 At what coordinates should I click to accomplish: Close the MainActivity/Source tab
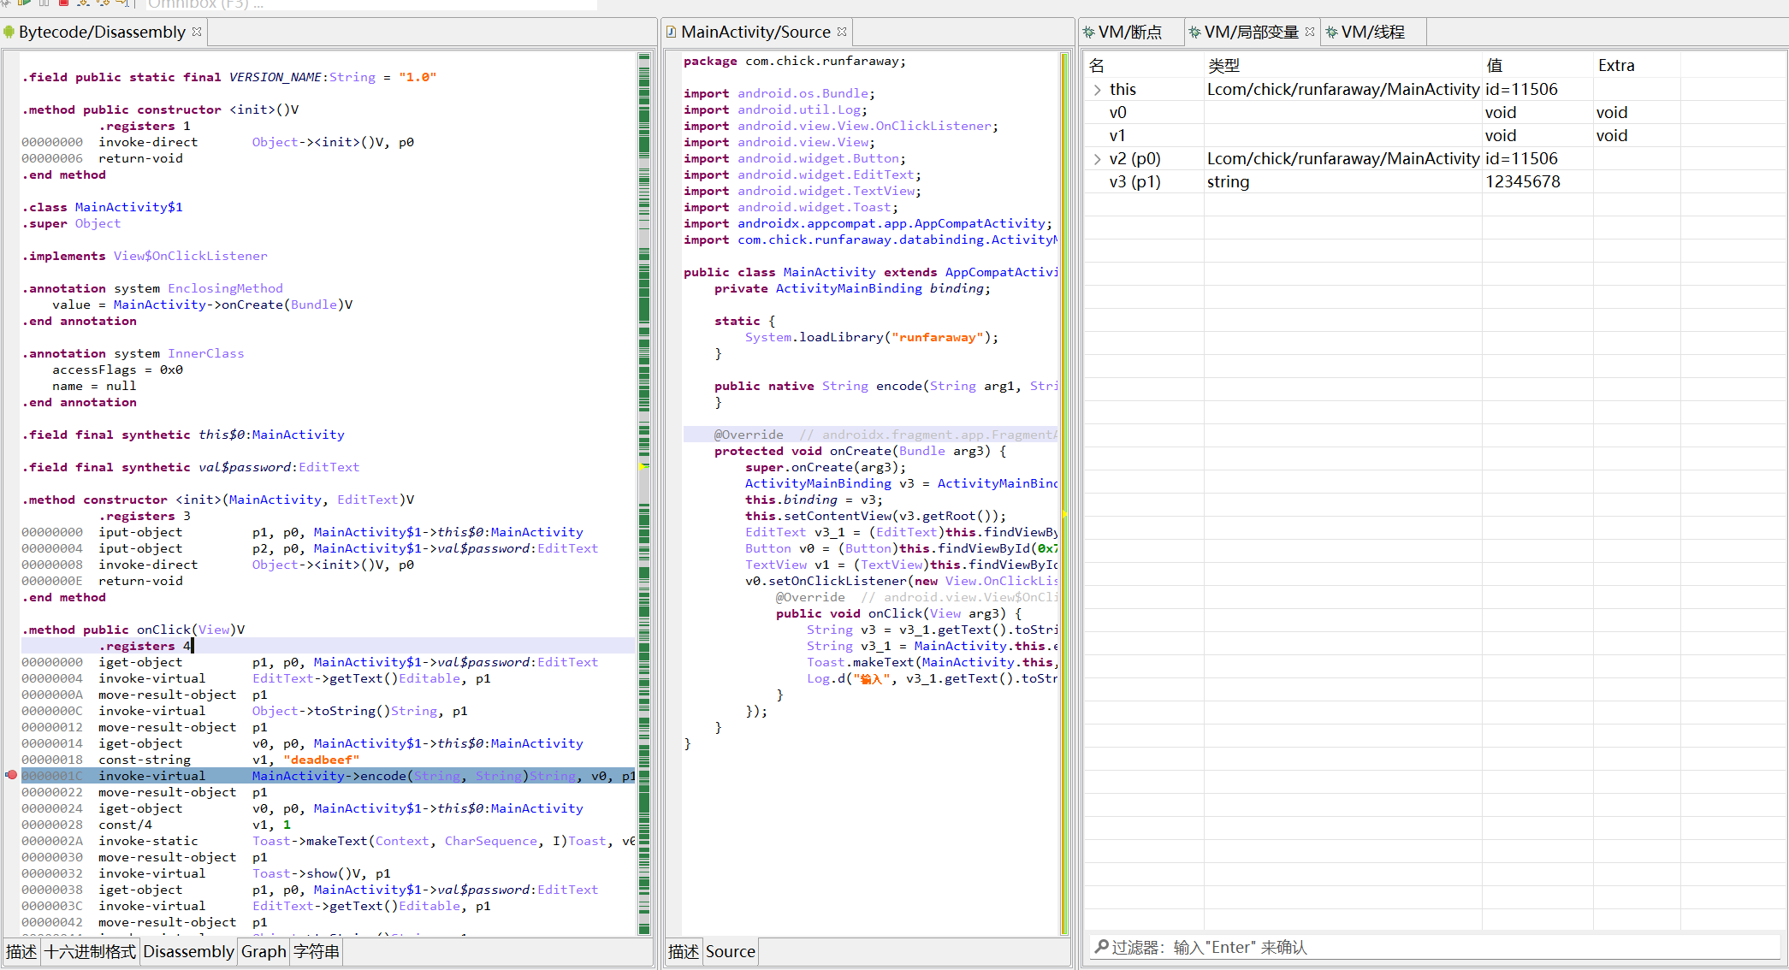(x=842, y=32)
